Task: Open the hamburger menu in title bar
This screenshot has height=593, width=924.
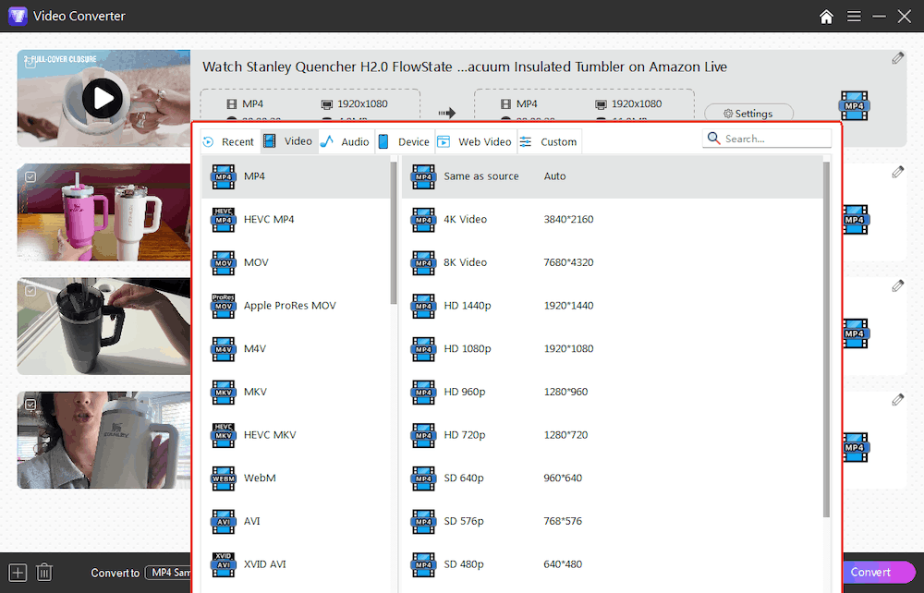Action: 854,17
